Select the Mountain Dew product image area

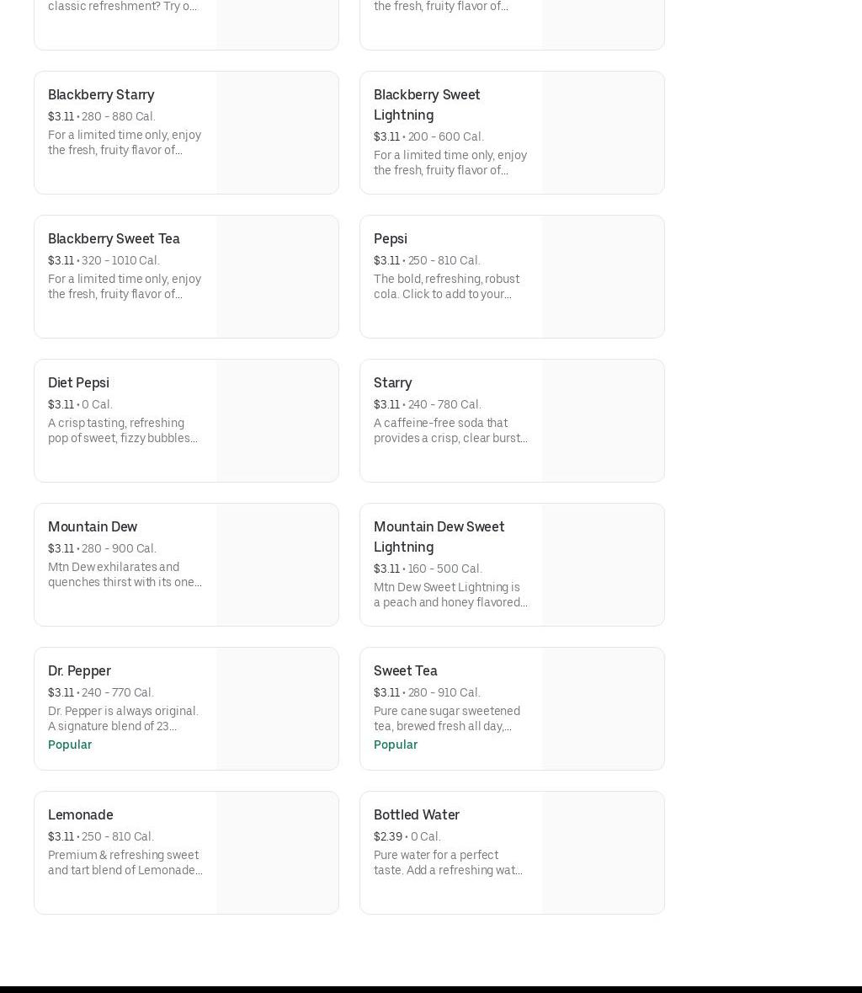click(277, 564)
